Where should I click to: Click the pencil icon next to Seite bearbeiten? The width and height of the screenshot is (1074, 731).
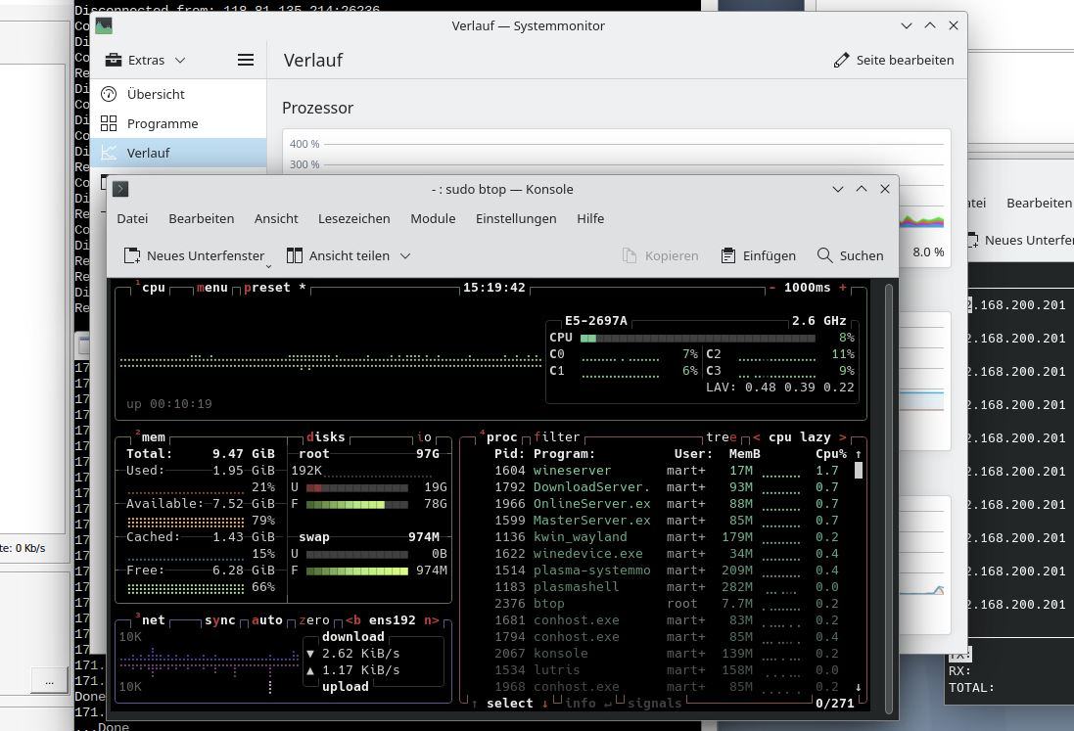(841, 61)
